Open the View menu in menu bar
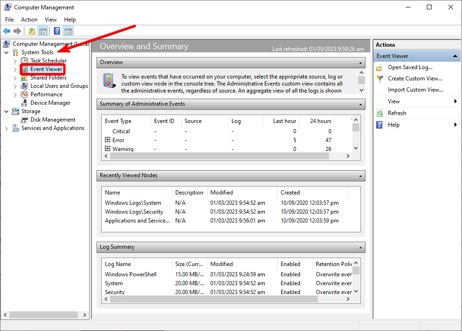Viewport: 462px width, 331px height. [x=51, y=19]
